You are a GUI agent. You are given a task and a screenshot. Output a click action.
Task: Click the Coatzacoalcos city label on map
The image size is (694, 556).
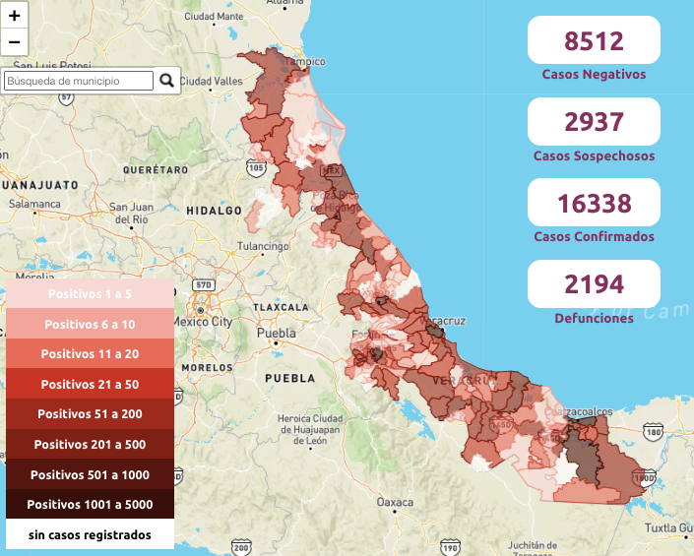578,411
